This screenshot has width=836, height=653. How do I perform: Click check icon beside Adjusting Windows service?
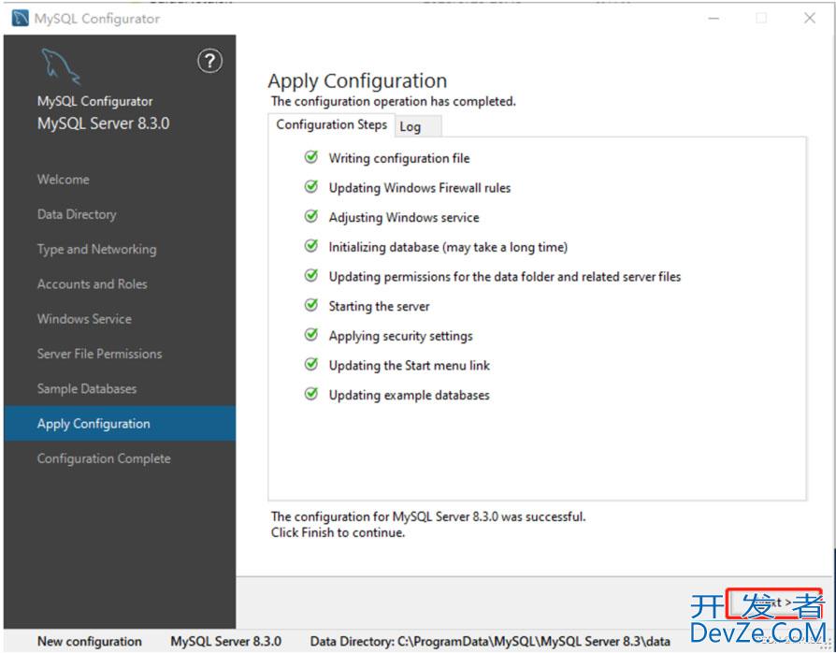(310, 217)
